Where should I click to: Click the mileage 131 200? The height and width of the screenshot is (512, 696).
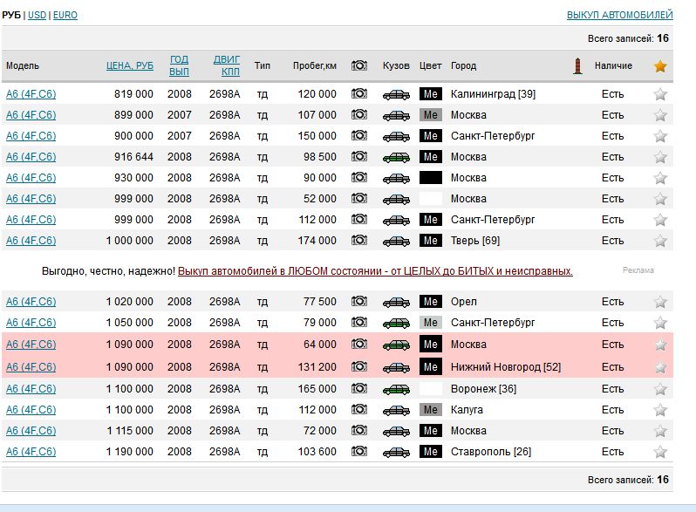(x=317, y=367)
